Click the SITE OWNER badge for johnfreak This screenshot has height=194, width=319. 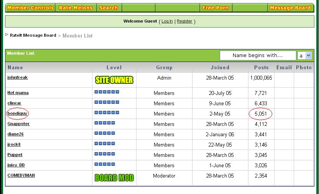(x=114, y=80)
